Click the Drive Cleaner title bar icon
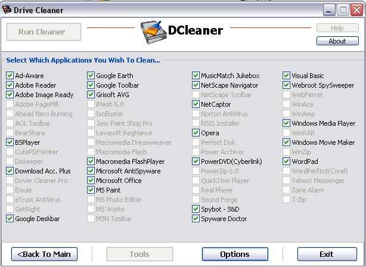The width and height of the screenshot is (366, 267). pyautogui.click(x=7, y=10)
